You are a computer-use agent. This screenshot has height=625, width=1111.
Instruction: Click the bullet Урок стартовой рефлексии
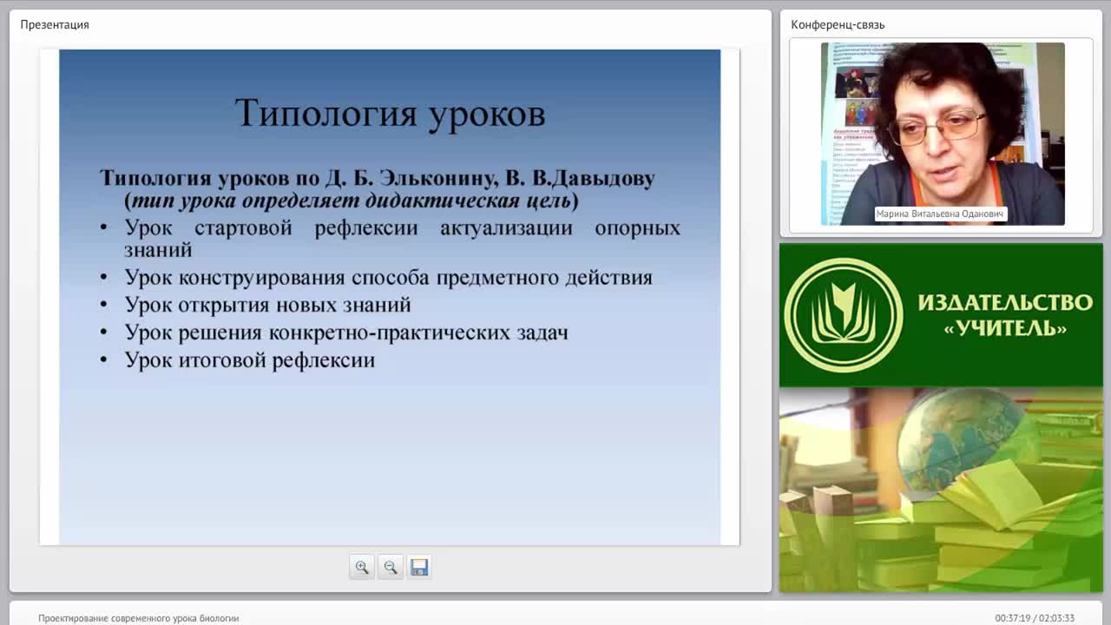[402, 239]
